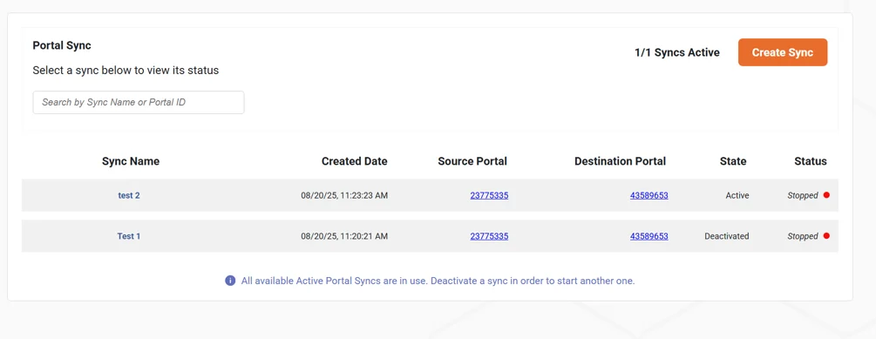Open source portal link in Test 1 row
The image size is (876, 339).
[x=489, y=236]
